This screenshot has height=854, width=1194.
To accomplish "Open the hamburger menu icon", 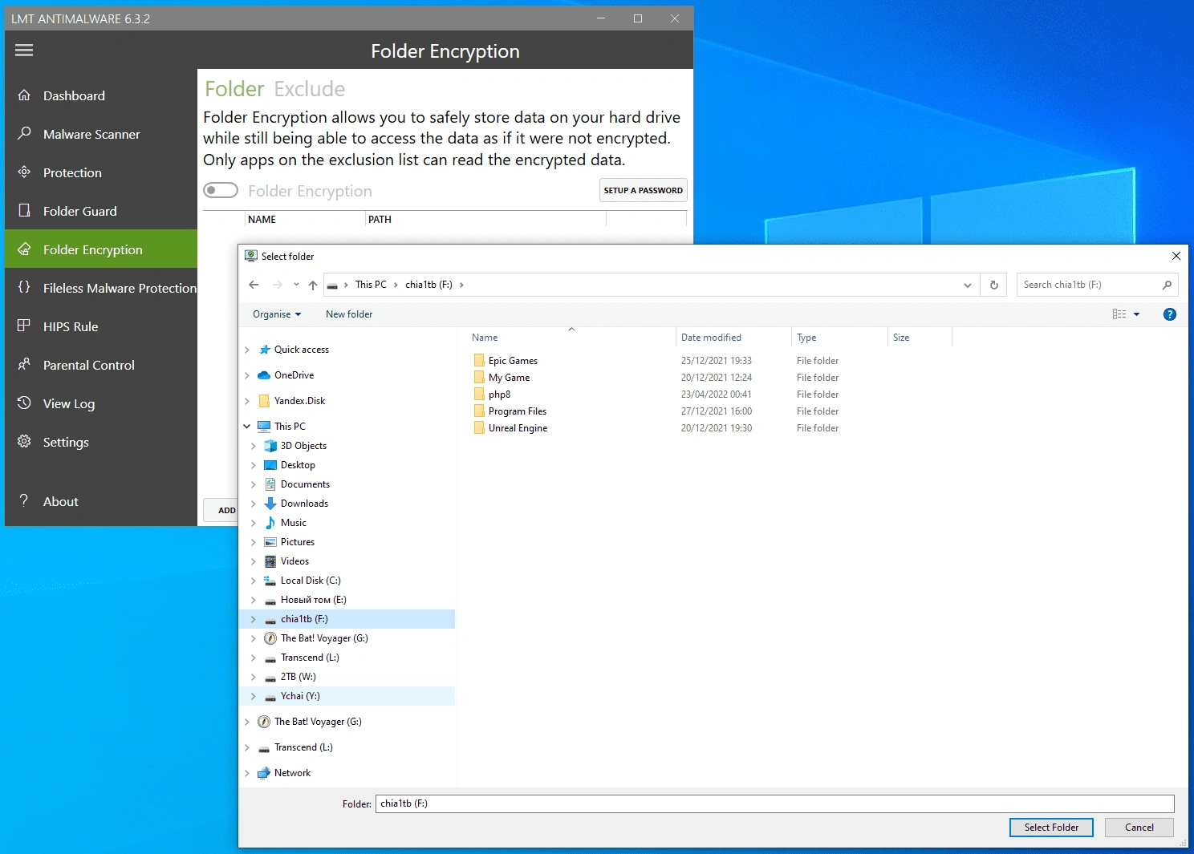I will pyautogui.click(x=24, y=51).
